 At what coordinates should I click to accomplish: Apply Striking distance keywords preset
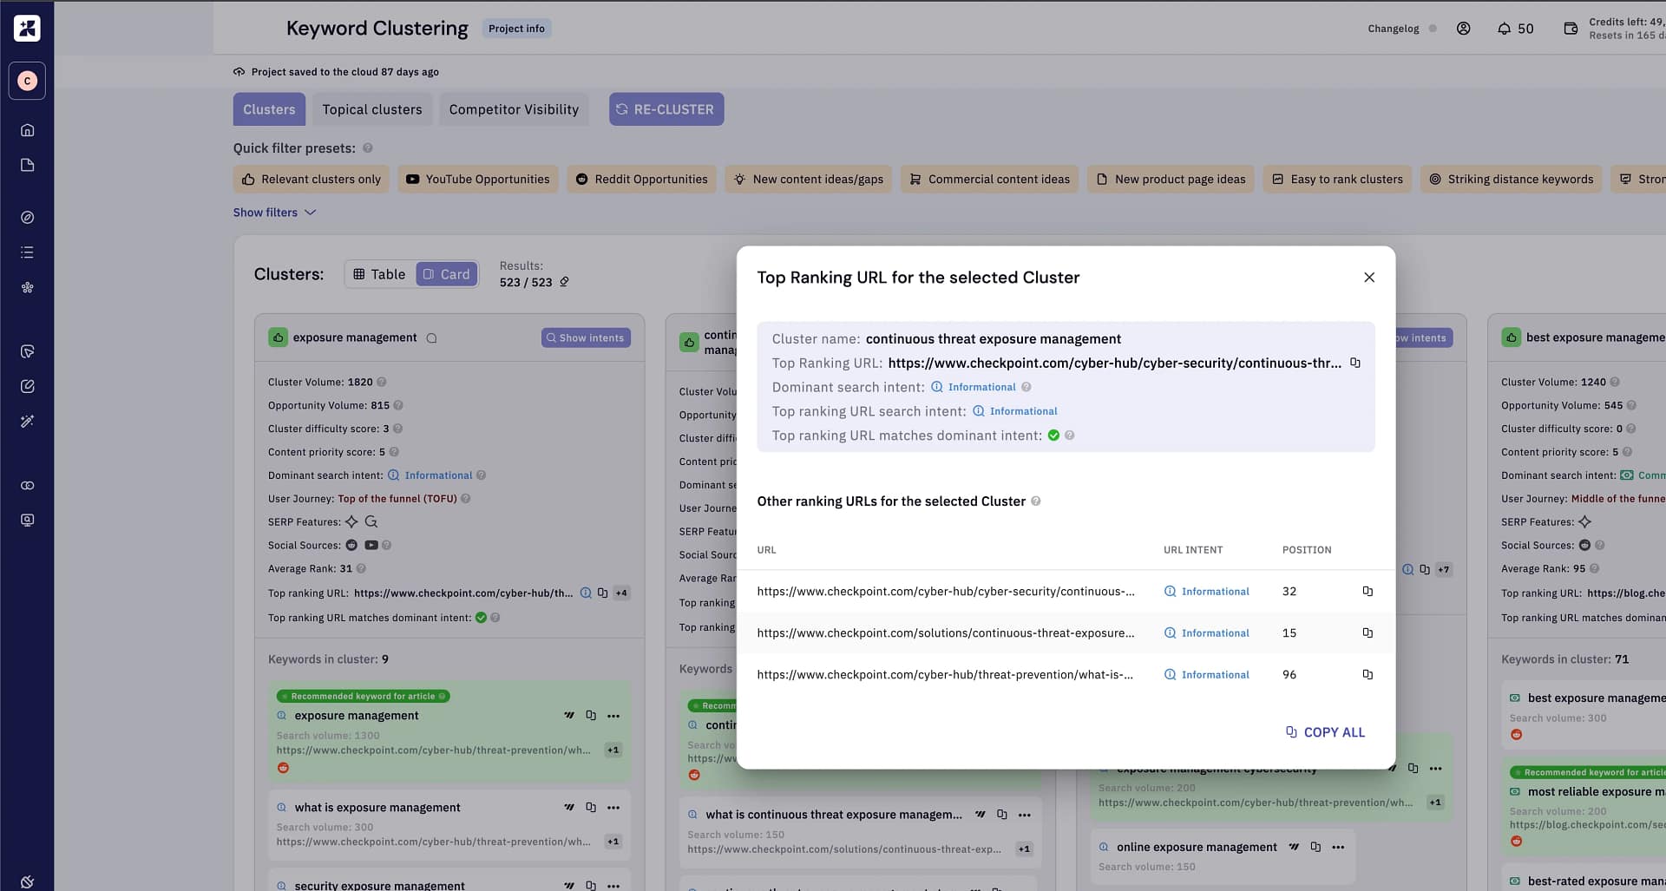coord(1512,180)
